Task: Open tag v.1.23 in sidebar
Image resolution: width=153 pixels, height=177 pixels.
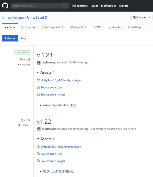Action: click(27, 60)
